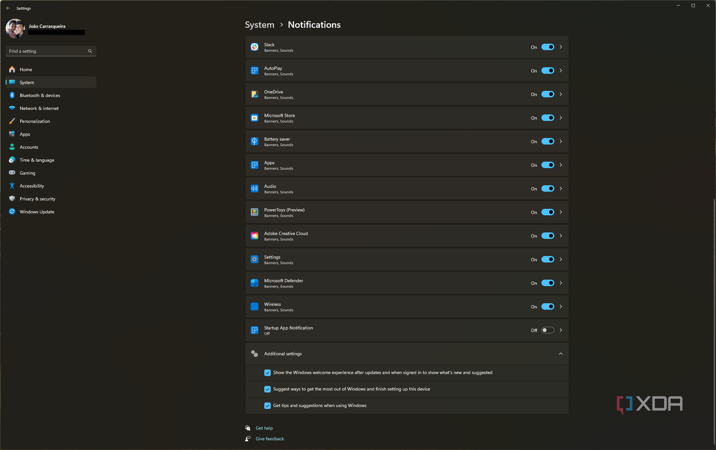716x450 pixels.
Task: Disable OneDrive notifications toggle
Action: [548, 94]
